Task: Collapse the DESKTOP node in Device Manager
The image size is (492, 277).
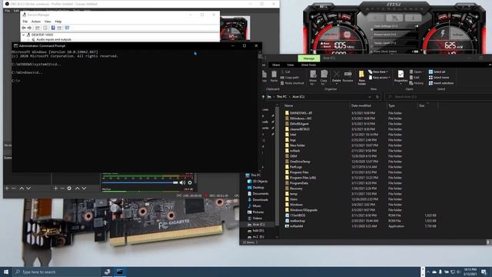Action: pyautogui.click(x=24, y=35)
